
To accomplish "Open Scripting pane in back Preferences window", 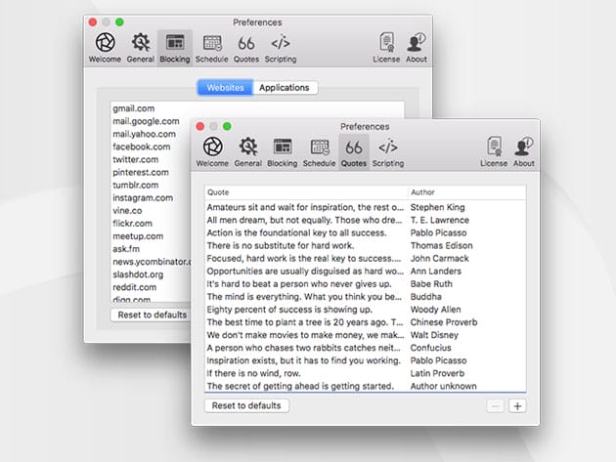I will [281, 48].
